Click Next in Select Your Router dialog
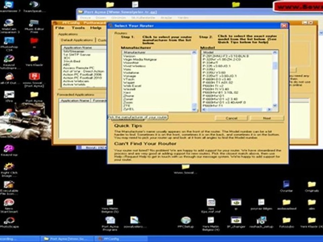Screen dimensions: 323x242 [267, 118]
